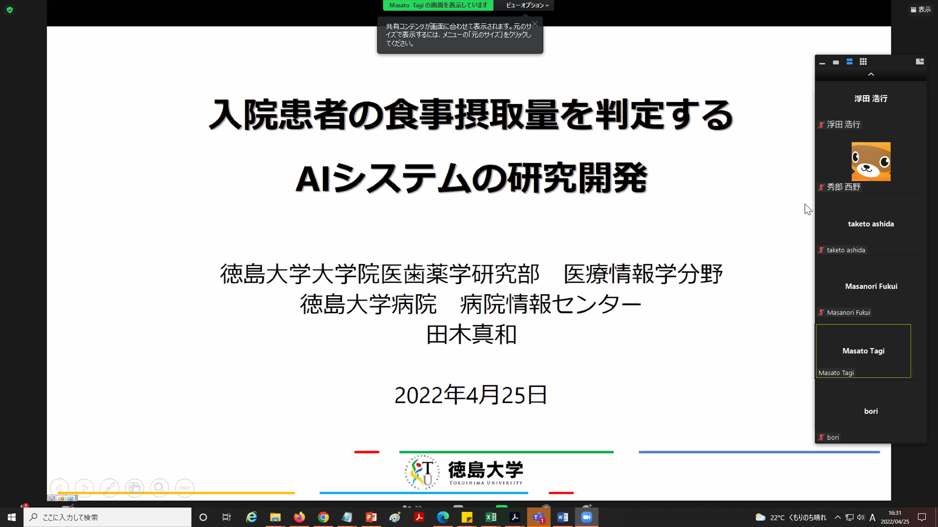
Task: Unmute taketo ashida's microphone
Action: 821,250
